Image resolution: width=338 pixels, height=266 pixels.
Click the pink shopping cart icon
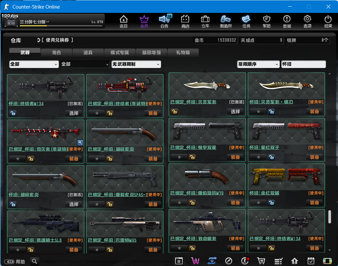click(195, 261)
